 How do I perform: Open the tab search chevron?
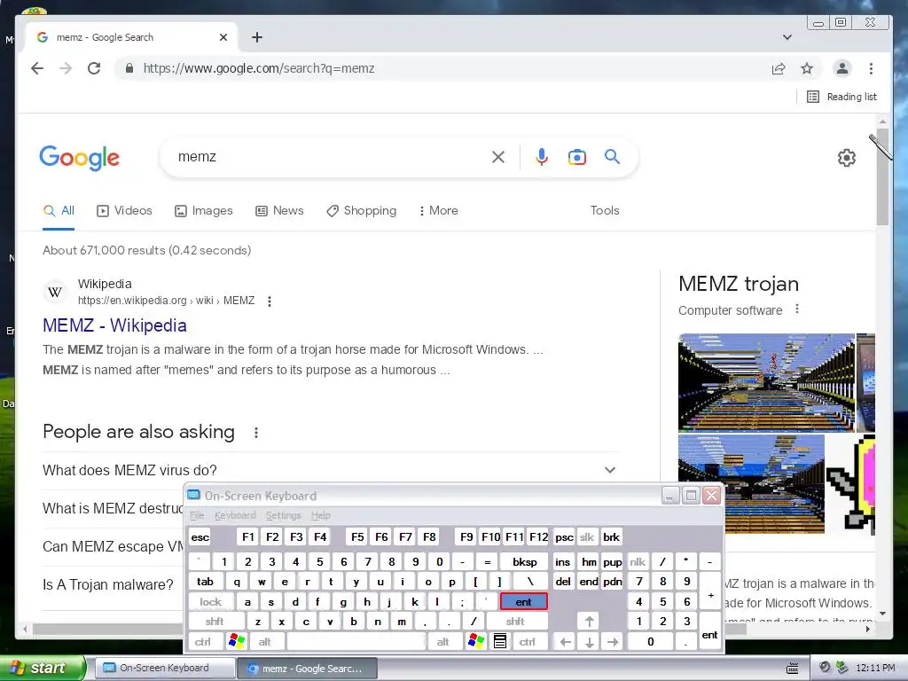coord(787,37)
